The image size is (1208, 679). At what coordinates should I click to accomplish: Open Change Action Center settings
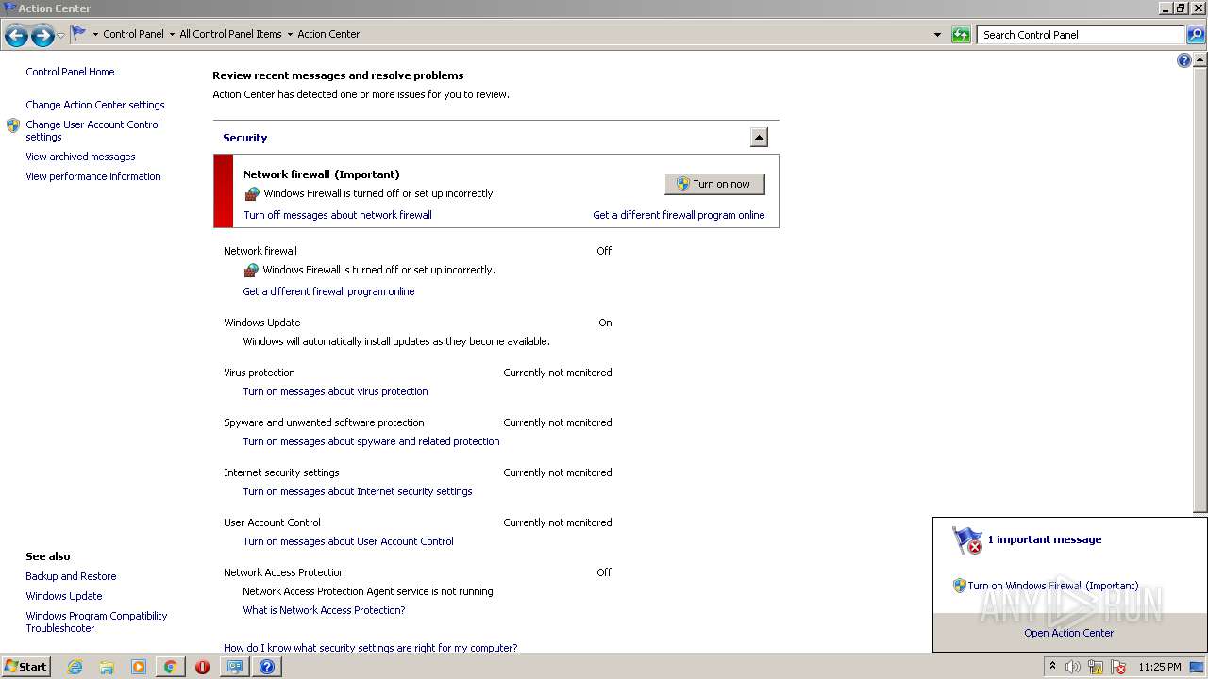(x=95, y=105)
